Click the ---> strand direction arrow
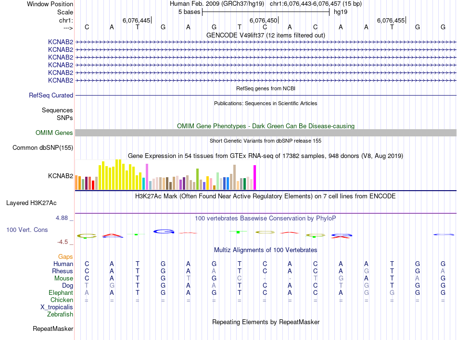457x340 pixels. 68,28
